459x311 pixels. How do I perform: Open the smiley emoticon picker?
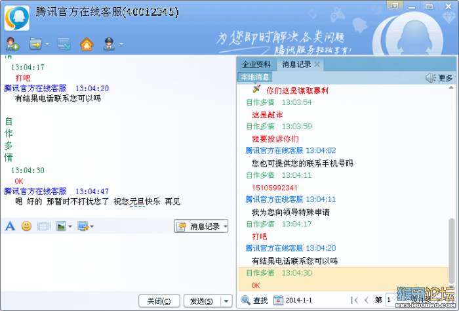click(26, 226)
